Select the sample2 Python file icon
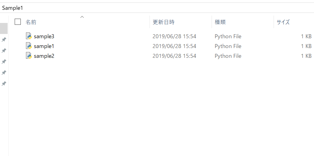The height and width of the screenshot is (156, 314). click(29, 56)
